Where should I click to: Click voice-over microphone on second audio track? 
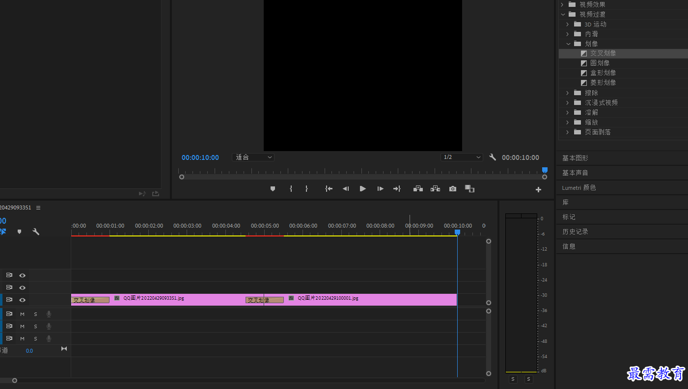click(x=49, y=326)
